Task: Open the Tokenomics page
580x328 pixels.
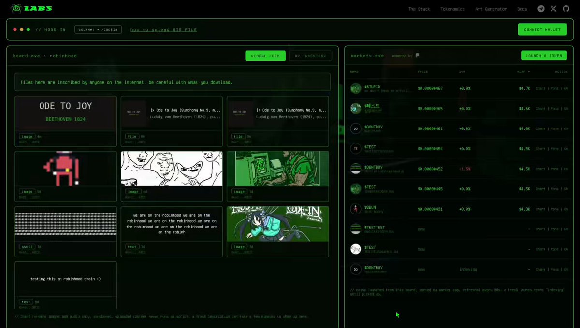Action: 452,9
